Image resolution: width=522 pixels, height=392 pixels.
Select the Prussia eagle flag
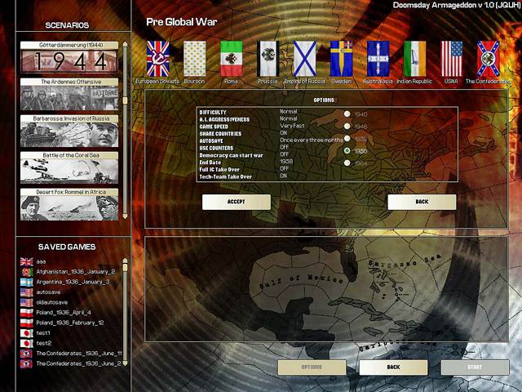coord(268,59)
